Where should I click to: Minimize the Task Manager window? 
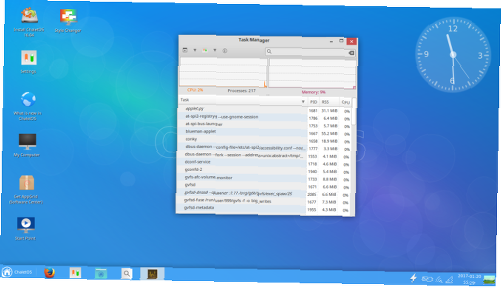point(331,41)
